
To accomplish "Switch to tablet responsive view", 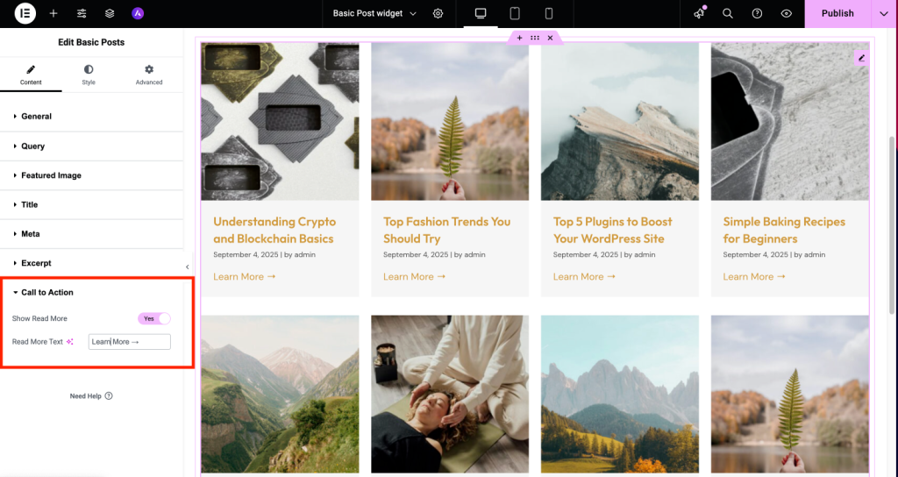I will 515,14.
